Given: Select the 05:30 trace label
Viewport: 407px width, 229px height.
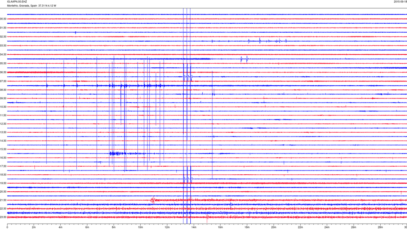Looking at the screenshot, I should tap(3, 63).
